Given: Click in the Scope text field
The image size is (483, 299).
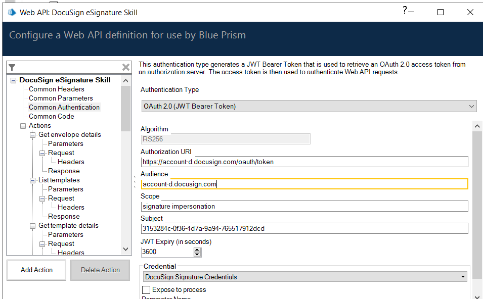Looking at the screenshot, I should point(304,206).
